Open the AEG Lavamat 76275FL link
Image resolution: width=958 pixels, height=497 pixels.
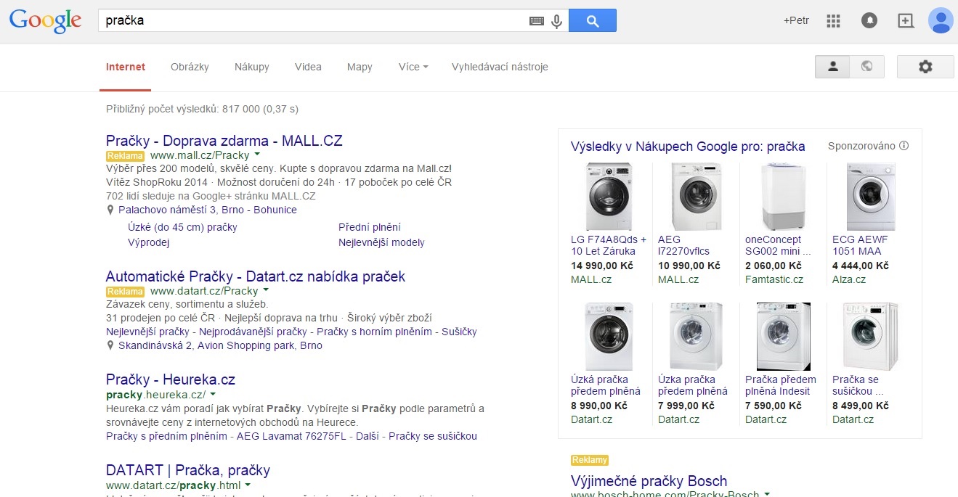(x=292, y=436)
